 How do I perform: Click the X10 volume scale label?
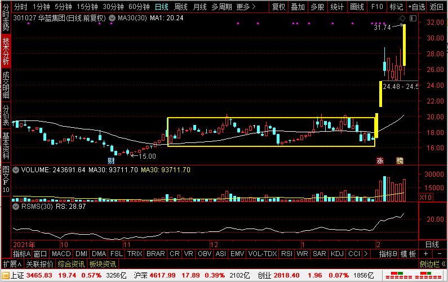click(426, 197)
